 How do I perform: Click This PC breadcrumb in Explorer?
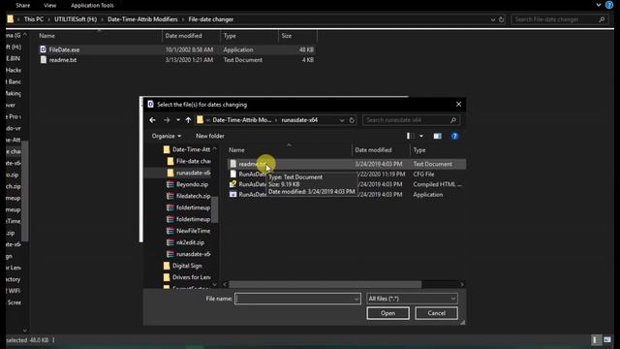[34, 19]
